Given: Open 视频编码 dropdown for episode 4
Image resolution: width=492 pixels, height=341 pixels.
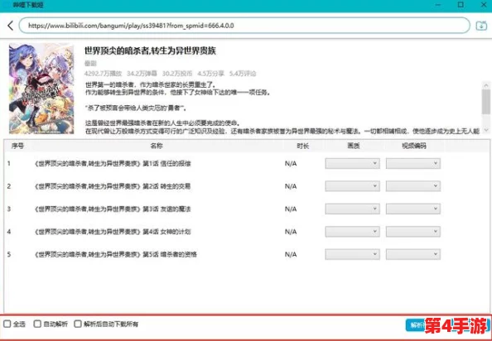Looking at the screenshot, I should click(413, 232).
